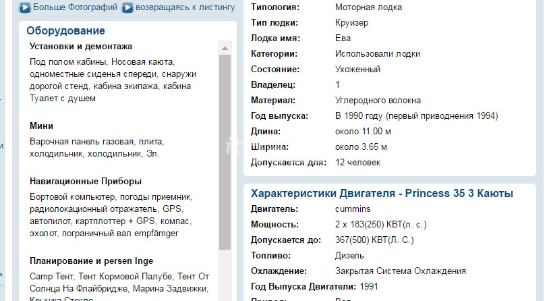Viewport: 549px width, 301px height.
Task: Click the 12 человек capacity value
Action: 357,163
